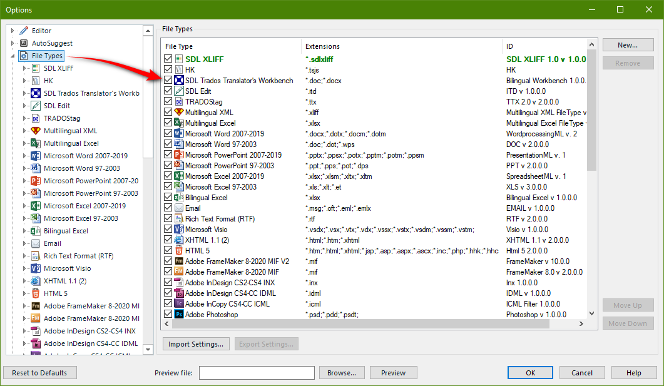The height and width of the screenshot is (386, 664).
Task: Click file list scroll down arrow
Action: pyautogui.click(x=591, y=313)
